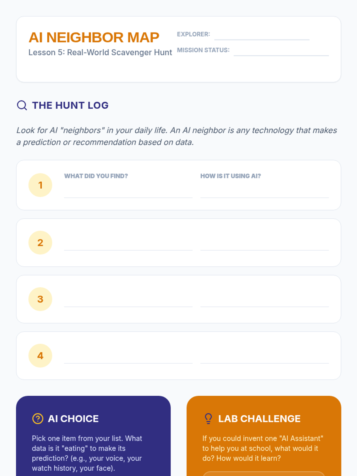Click the lightbulb icon in Lab Challenge
The image size is (357, 476).
click(209, 419)
